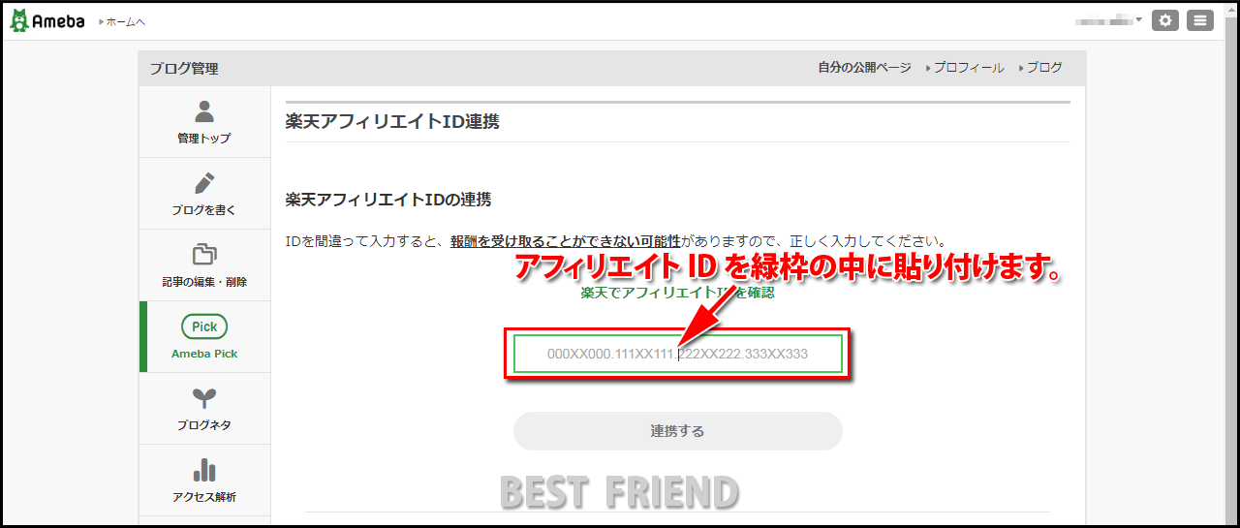
Task: Open アクセス解析 bar chart icon
Action: [204, 470]
